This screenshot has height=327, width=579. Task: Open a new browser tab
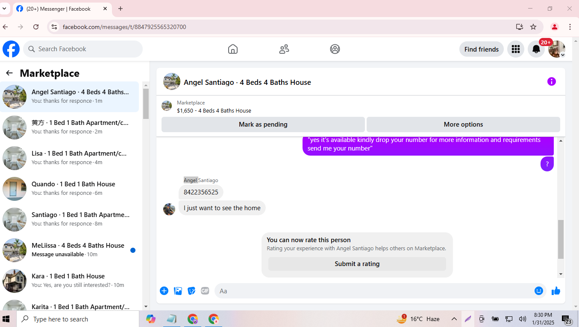coord(121,9)
